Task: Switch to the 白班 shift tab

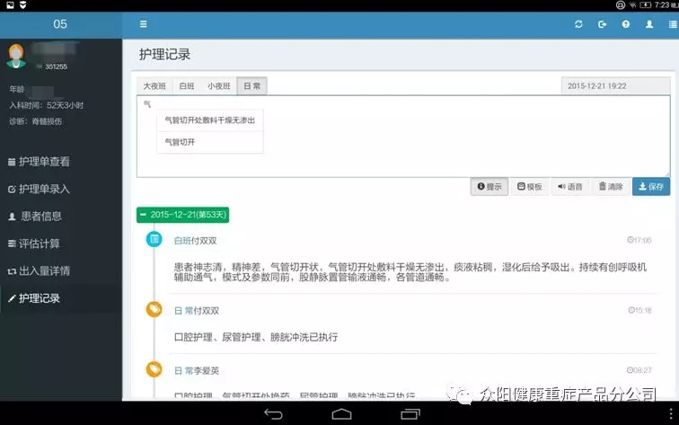Action: [x=187, y=86]
